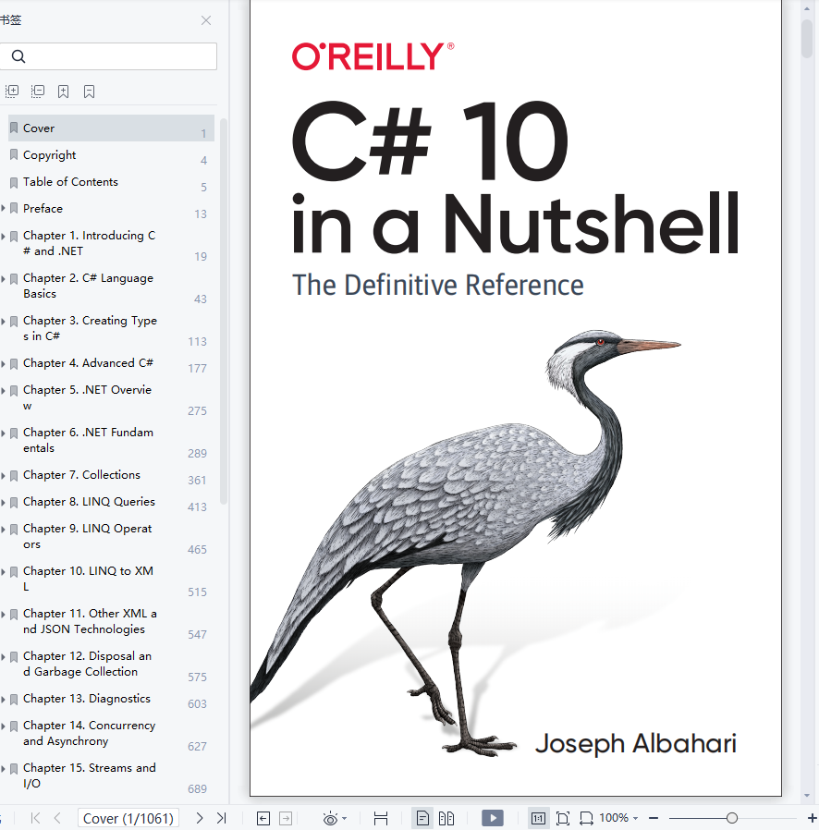This screenshot has height=830, width=819.
Task: Switch to two-page view
Action: point(446,818)
